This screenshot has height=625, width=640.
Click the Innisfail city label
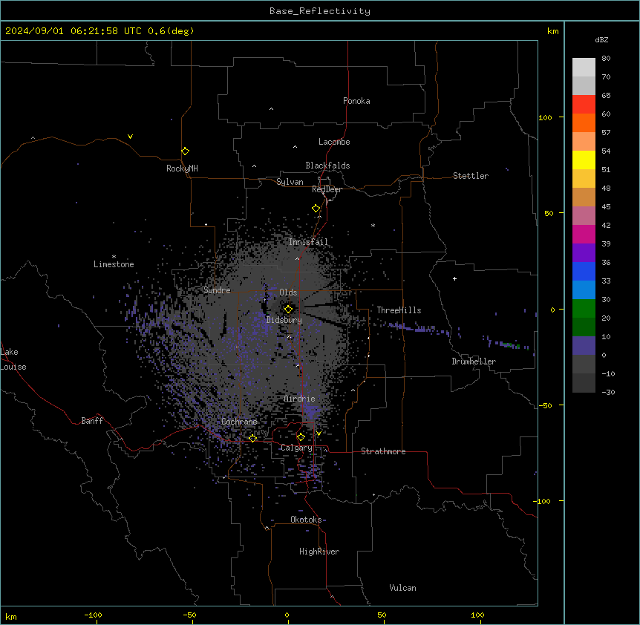pyautogui.click(x=308, y=242)
